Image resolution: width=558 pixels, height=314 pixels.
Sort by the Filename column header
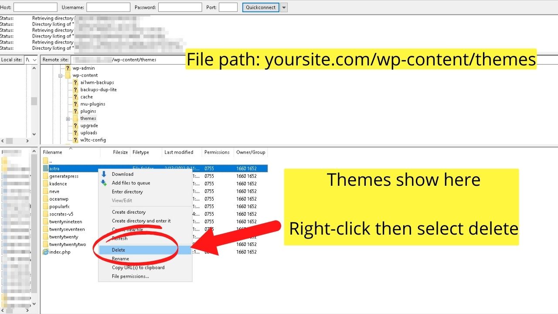pos(71,152)
